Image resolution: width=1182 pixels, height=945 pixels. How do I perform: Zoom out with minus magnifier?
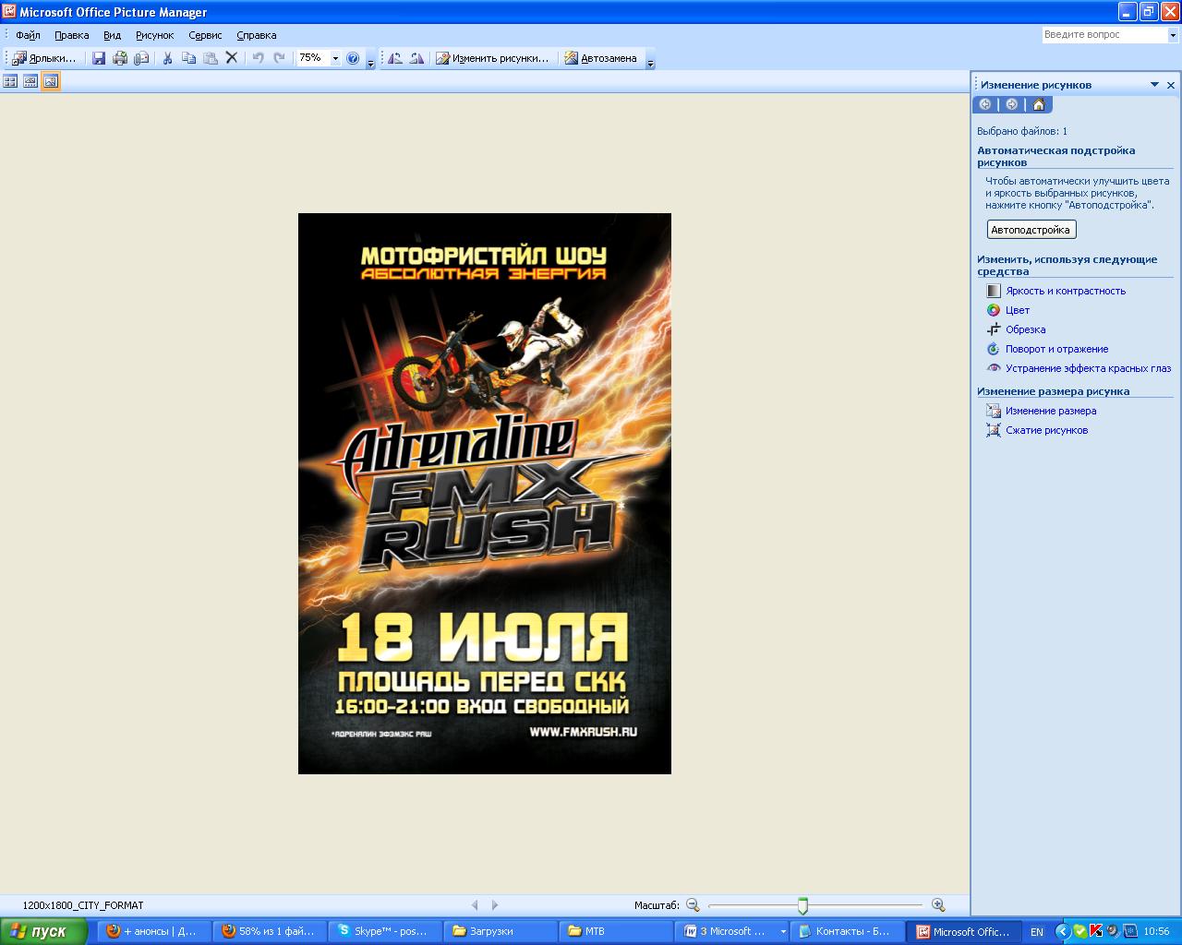[693, 905]
